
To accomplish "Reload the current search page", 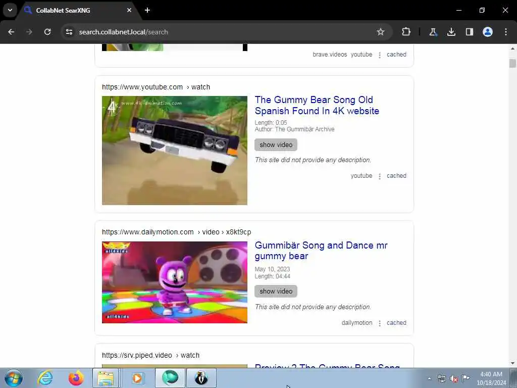I will click(x=47, y=32).
